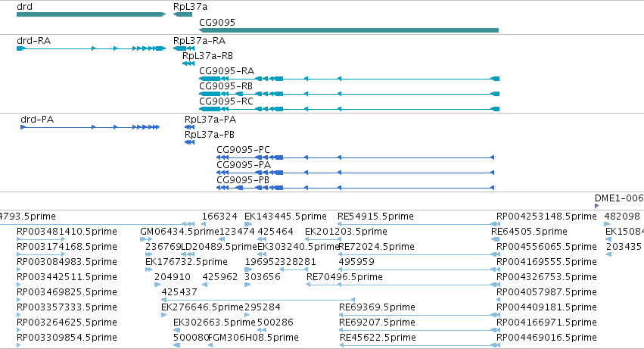
Task: Click EST RP003481410.5prime
Action: (67, 232)
